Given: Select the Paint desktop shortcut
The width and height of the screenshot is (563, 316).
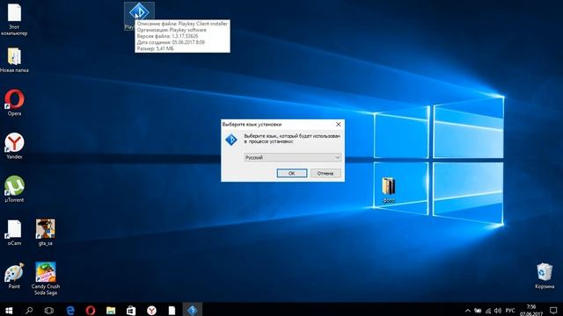Looking at the screenshot, I should point(14,275).
